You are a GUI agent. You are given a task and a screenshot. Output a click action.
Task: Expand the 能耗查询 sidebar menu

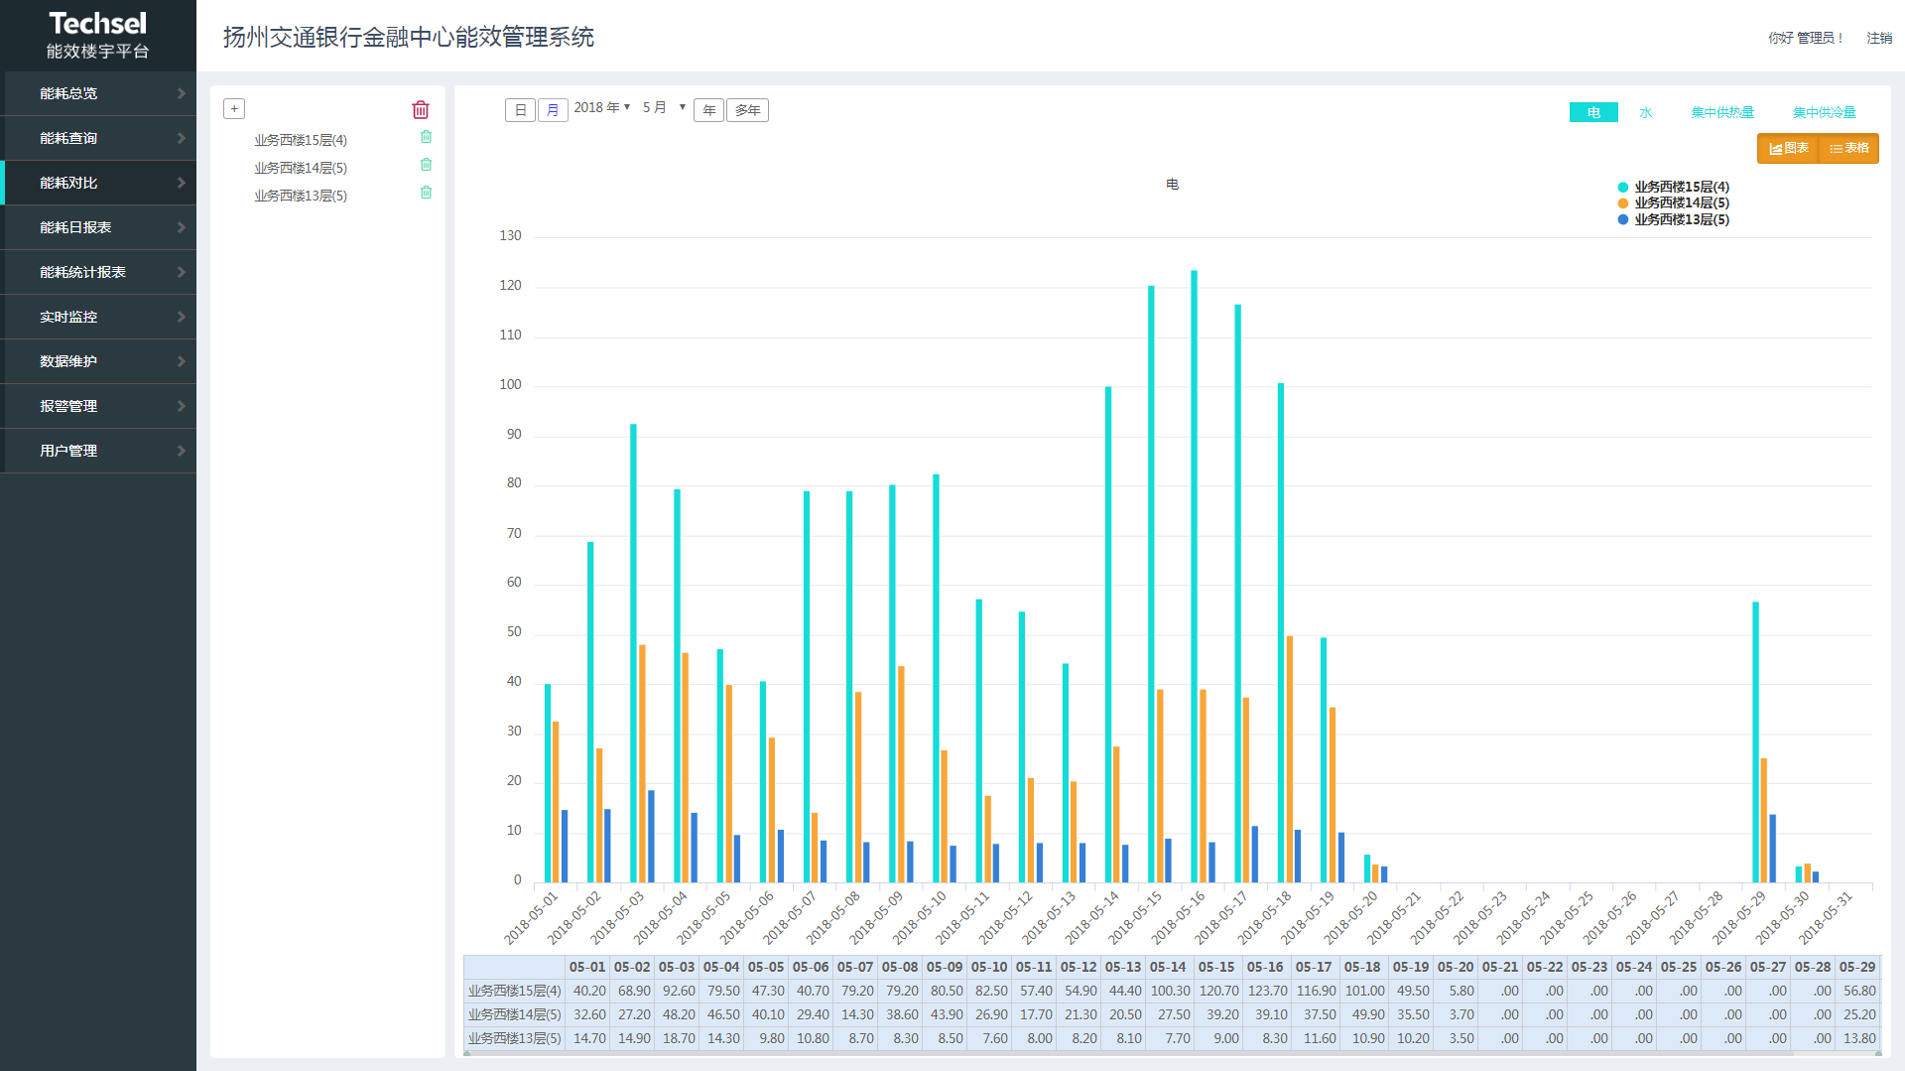(99, 138)
